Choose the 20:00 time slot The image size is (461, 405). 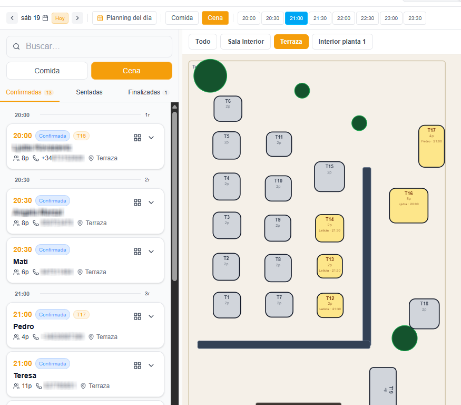click(x=249, y=18)
